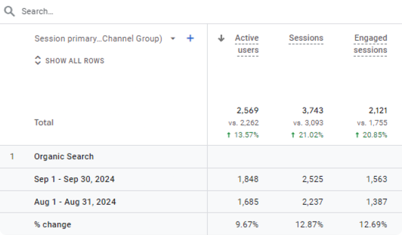This screenshot has height=235, width=402.
Task: Click the magnifying glass search icon
Action: (10, 12)
